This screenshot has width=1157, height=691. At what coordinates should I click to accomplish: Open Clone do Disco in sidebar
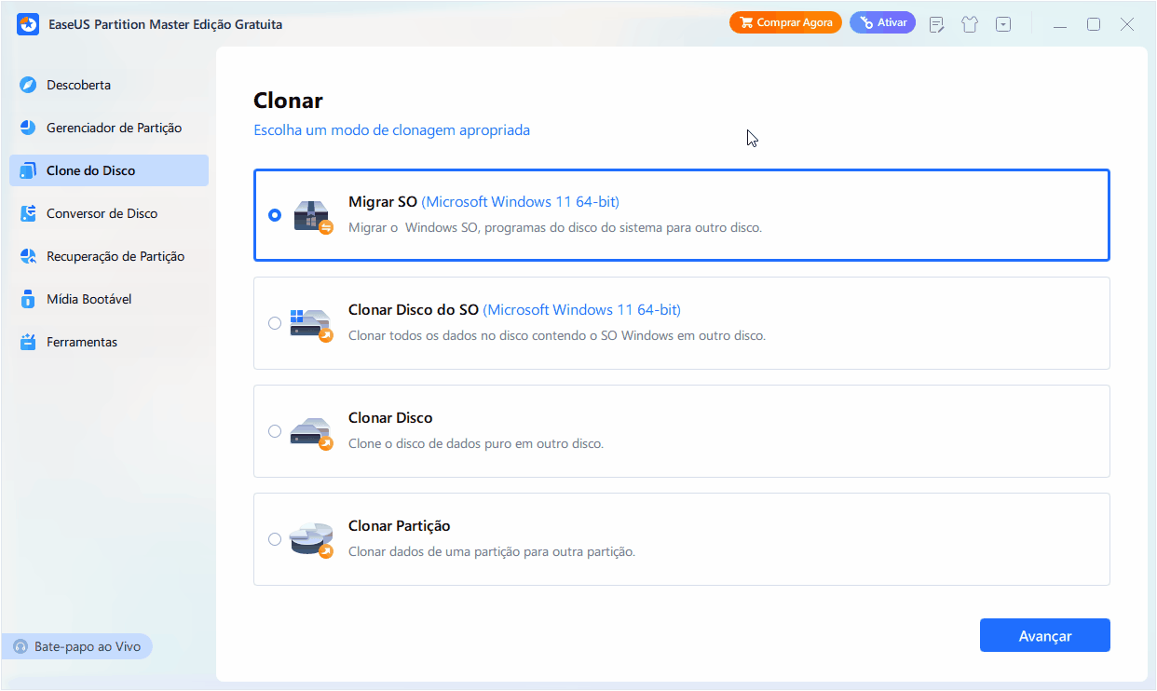[x=109, y=170]
